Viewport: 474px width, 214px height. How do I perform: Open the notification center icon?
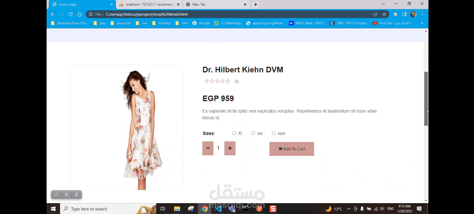pyautogui.click(x=419, y=209)
